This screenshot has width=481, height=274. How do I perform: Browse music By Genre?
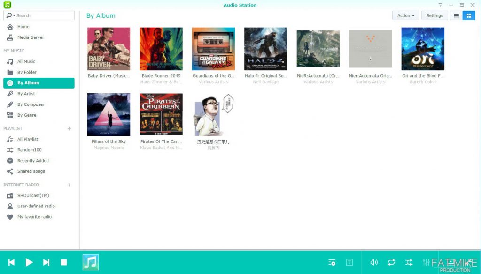(x=27, y=115)
